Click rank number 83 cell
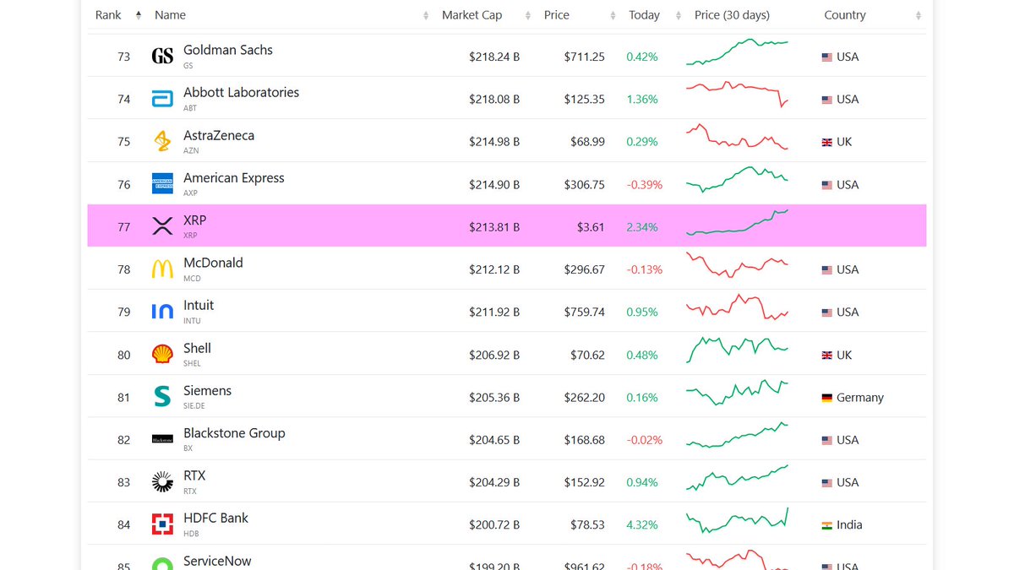Image resolution: width=1014 pixels, height=570 pixels. 124,483
